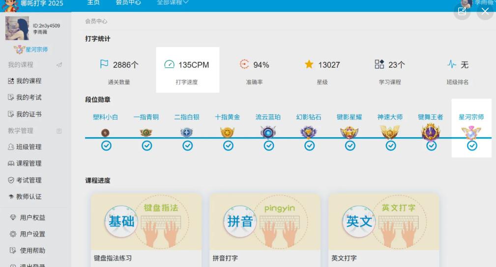Click the typing speed gauge icon
The image size is (496, 267).
tap(169, 65)
